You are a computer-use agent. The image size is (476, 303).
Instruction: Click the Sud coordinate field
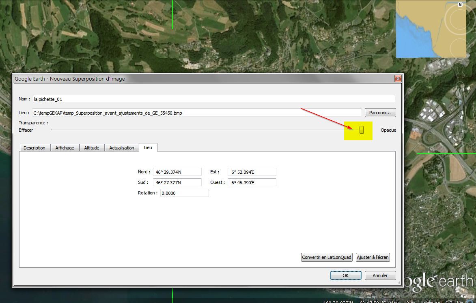(x=177, y=182)
